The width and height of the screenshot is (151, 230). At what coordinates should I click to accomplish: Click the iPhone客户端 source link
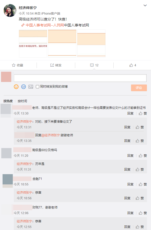[51, 14]
